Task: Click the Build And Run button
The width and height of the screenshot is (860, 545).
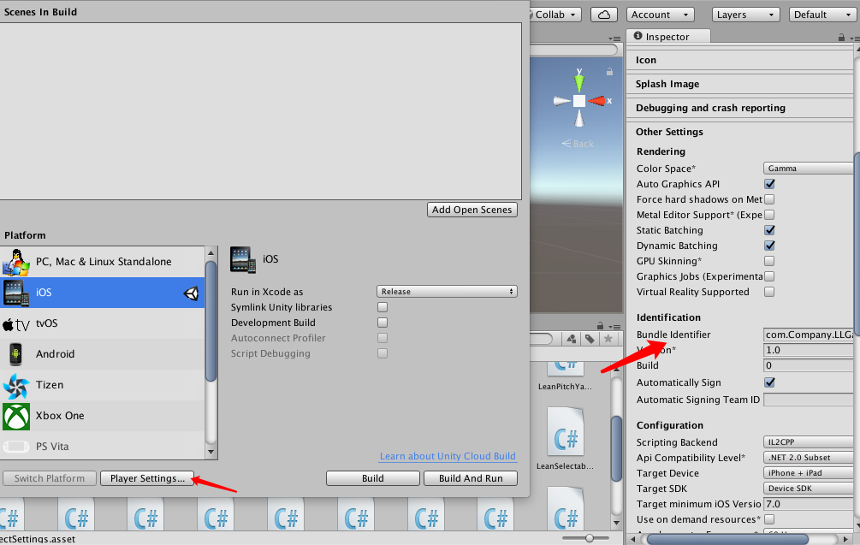Action: pyautogui.click(x=471, y=478)
